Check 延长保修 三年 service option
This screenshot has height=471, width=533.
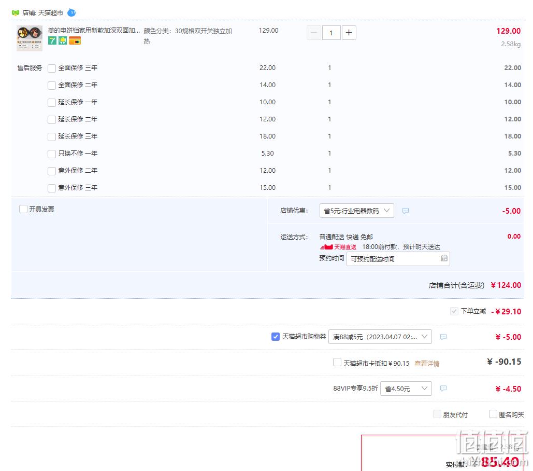(52, 137)
